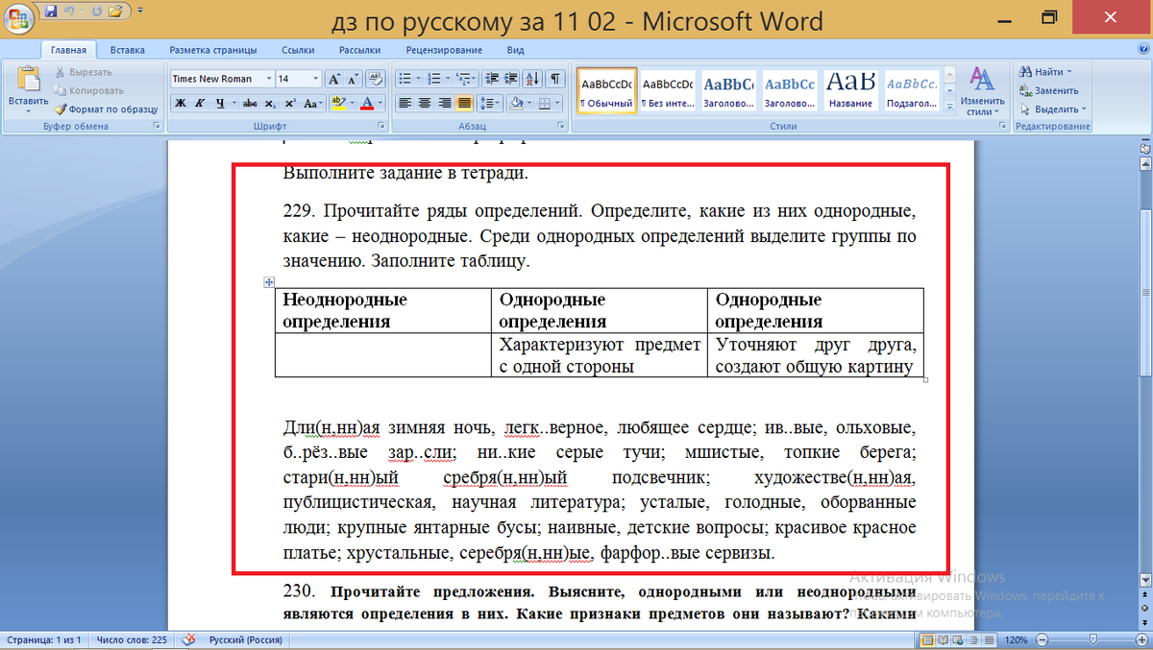1153x650 pixels.
Task: Click the grow font size icon
Action: tap(333, 79)
